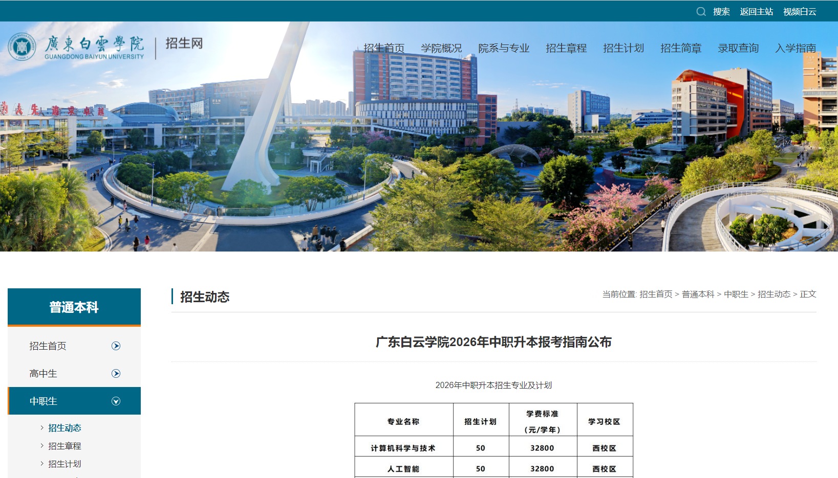
Task: Click the arrow icon beside 高中生
Action: pyautogui.click(x=116, y=374)
